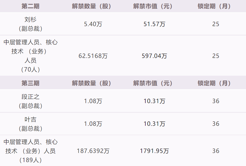Click the 1791.95万 market value

(x=155, y=151)
